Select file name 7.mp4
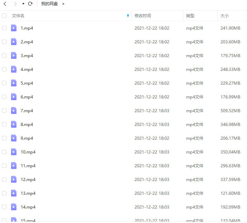Image resolution: width=247 pixels, height=223 pixels. (x=27, y=111)
